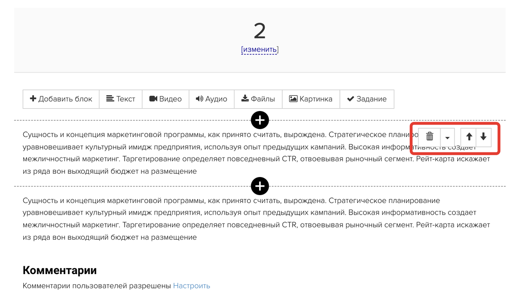This screenshot has height=308, width=513.
Task: Add a Видео block
Action: pos(166,99)
